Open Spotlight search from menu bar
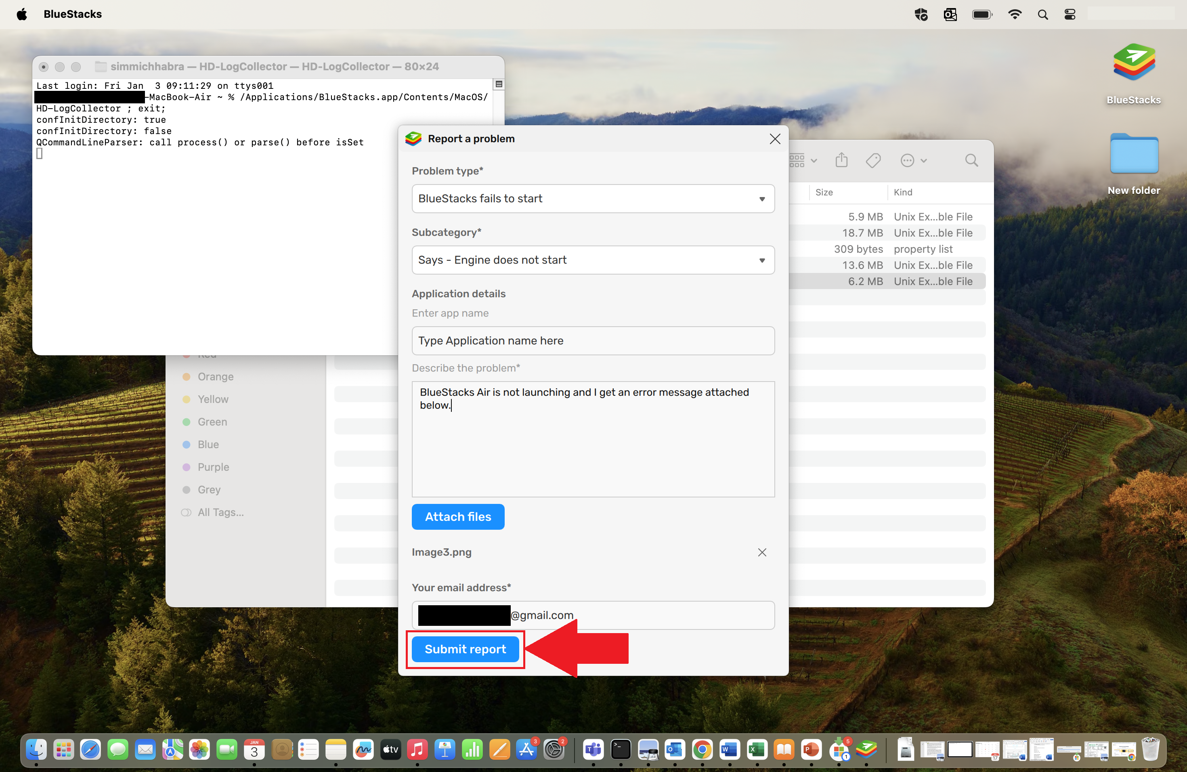The width and height of the screenshot is (1187, 772). pos(1042,15)
